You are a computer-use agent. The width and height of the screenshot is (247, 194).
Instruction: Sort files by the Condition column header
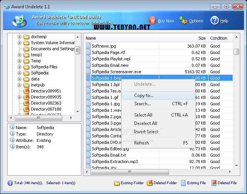pos(220,38)
